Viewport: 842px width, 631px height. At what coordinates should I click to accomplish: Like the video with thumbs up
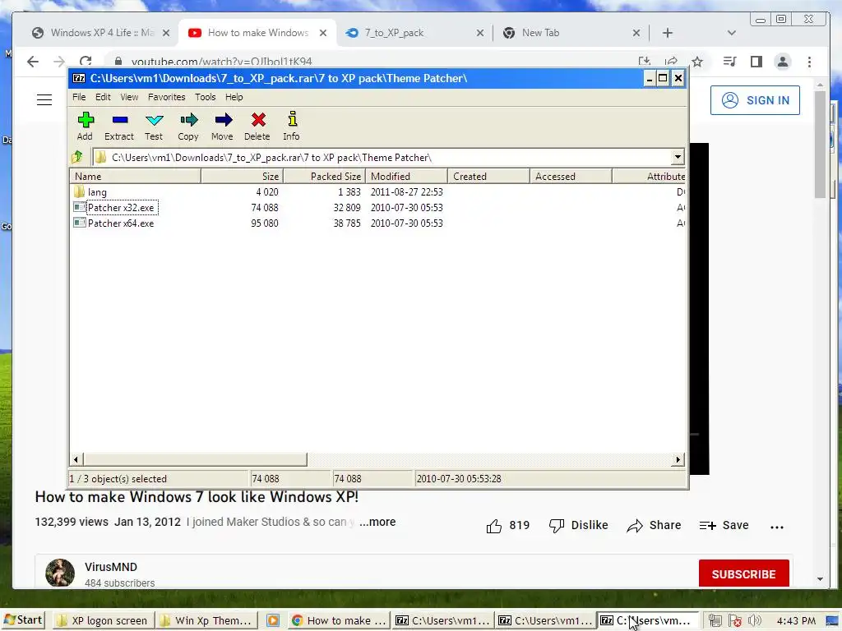(x=493, y=526)
